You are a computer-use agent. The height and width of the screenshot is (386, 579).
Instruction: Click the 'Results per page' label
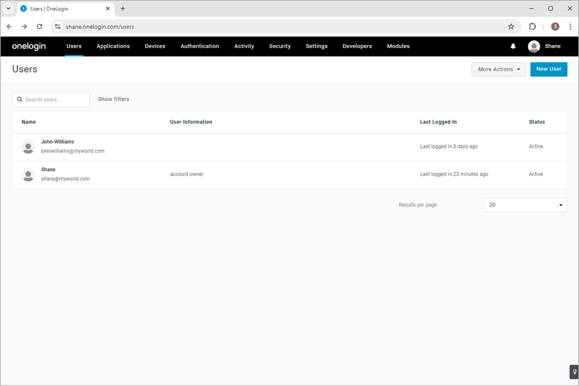418,205
